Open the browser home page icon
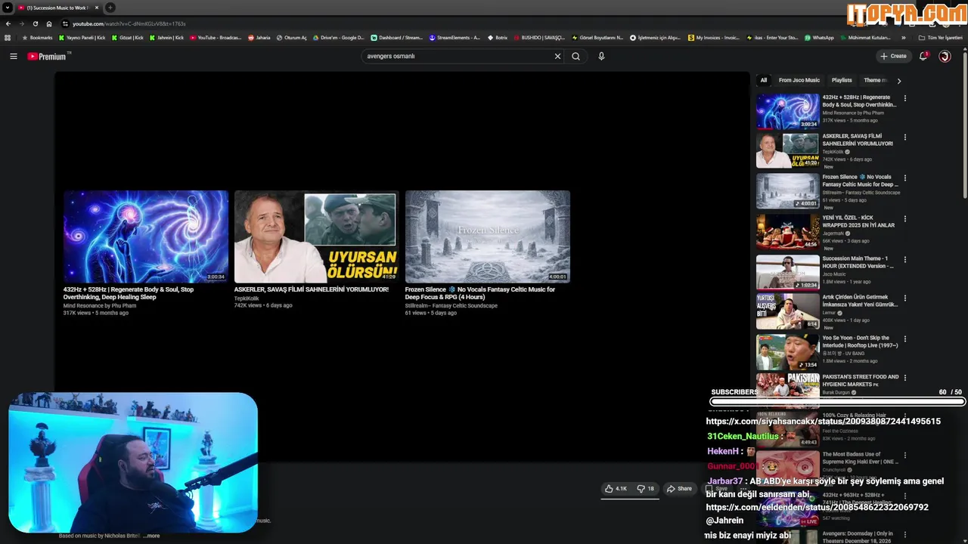The height and width of the screenshot is (544, 968). click(49, 23)
